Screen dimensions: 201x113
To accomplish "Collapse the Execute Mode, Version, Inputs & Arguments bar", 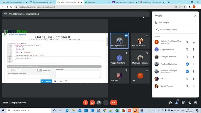I will pos(54,67).
